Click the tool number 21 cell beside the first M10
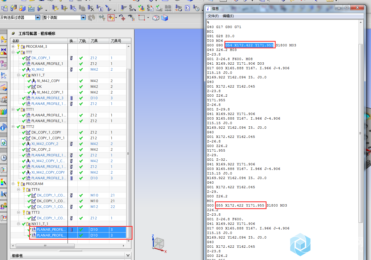This screenshot has width=371, height=260. pyautogui.click(x=118, y=195)
